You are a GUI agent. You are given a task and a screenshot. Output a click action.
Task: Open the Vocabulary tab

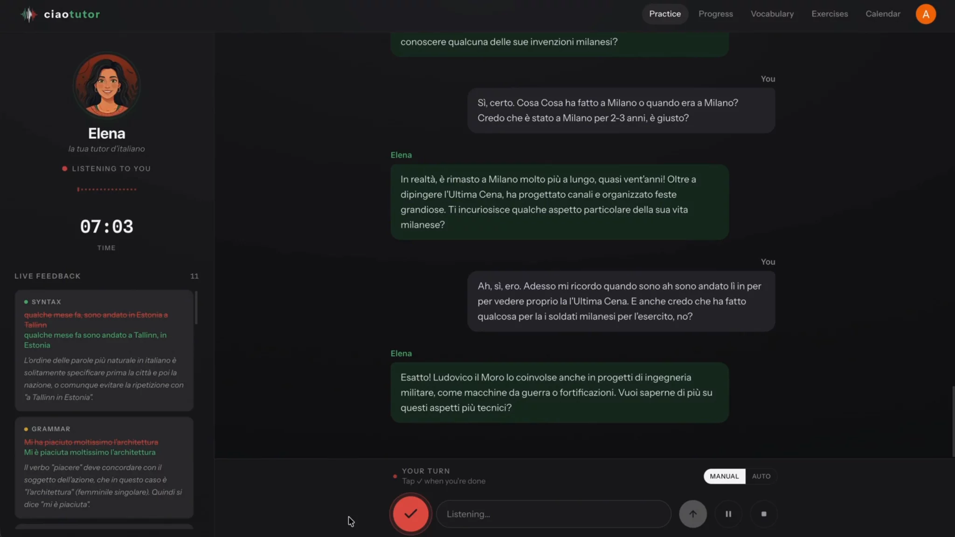pos(772,14)
